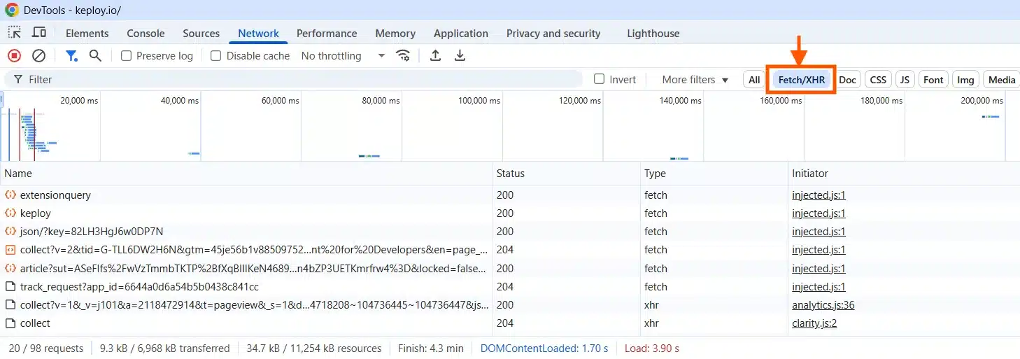Image resolution: width=1020 pixels, height=359 pixels.
Task: Filter requests by CSS type
Action: [878, 80]
